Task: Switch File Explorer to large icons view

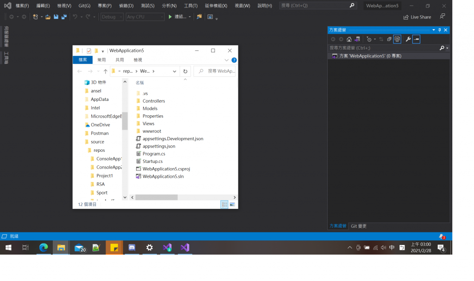Action: click(232, 205)
